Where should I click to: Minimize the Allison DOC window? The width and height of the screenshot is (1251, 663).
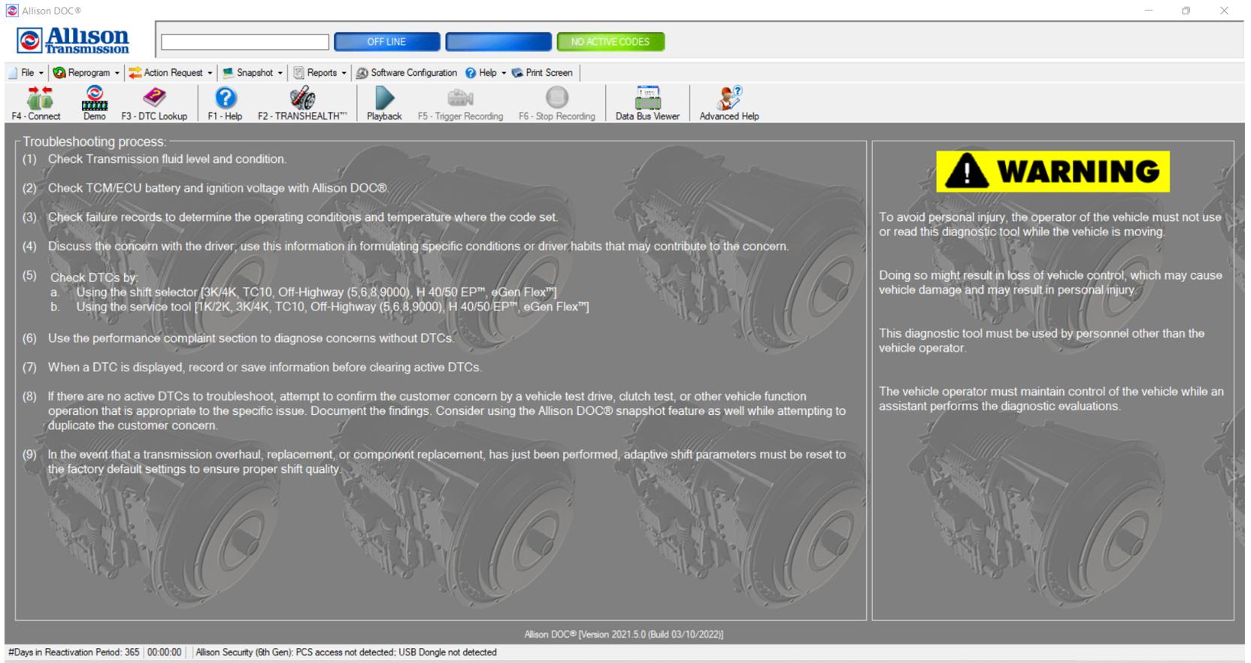(x=1148, y=11)
